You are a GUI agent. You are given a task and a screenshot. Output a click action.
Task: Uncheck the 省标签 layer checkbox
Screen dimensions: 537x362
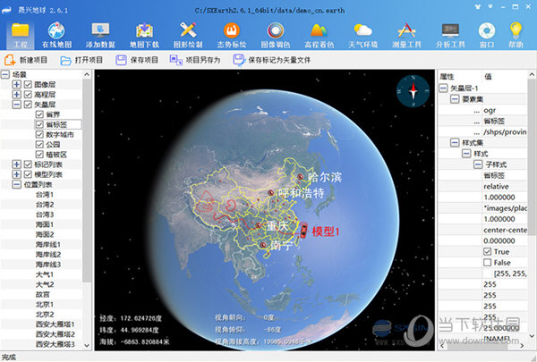click(x=39, y=124)
